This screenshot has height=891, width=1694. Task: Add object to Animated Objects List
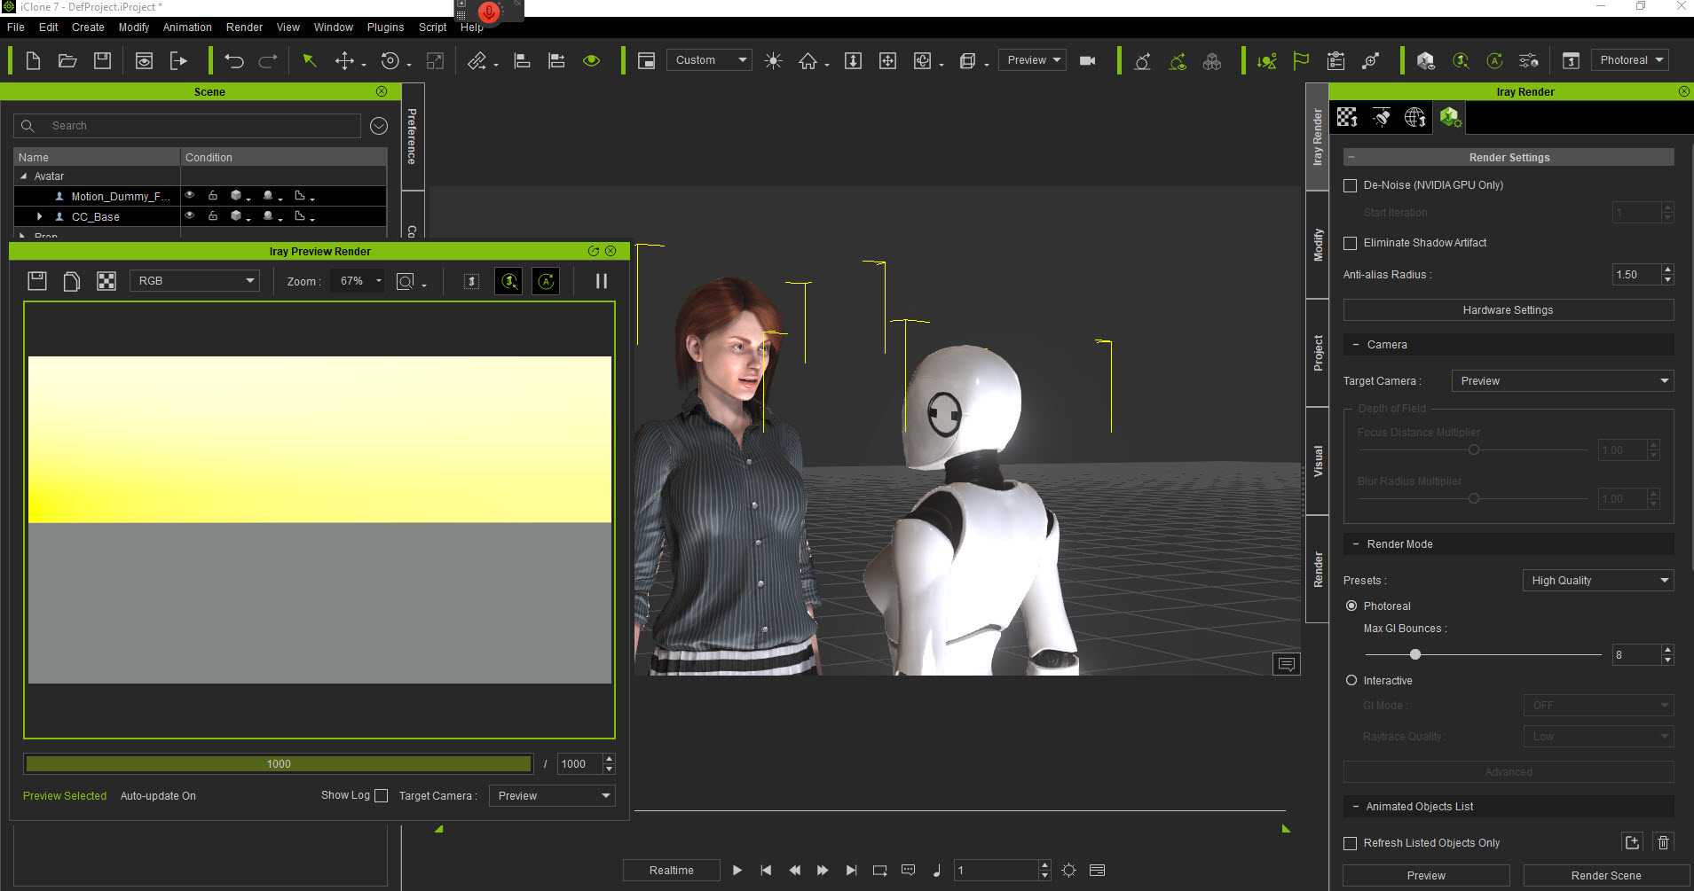coord(1632,842)
